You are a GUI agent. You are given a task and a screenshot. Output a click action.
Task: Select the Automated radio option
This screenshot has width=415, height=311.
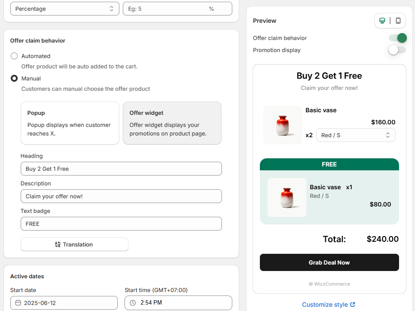pos(14,56)
